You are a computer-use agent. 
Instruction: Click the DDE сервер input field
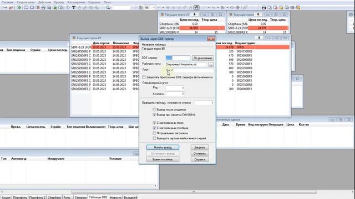coord(177,58)
